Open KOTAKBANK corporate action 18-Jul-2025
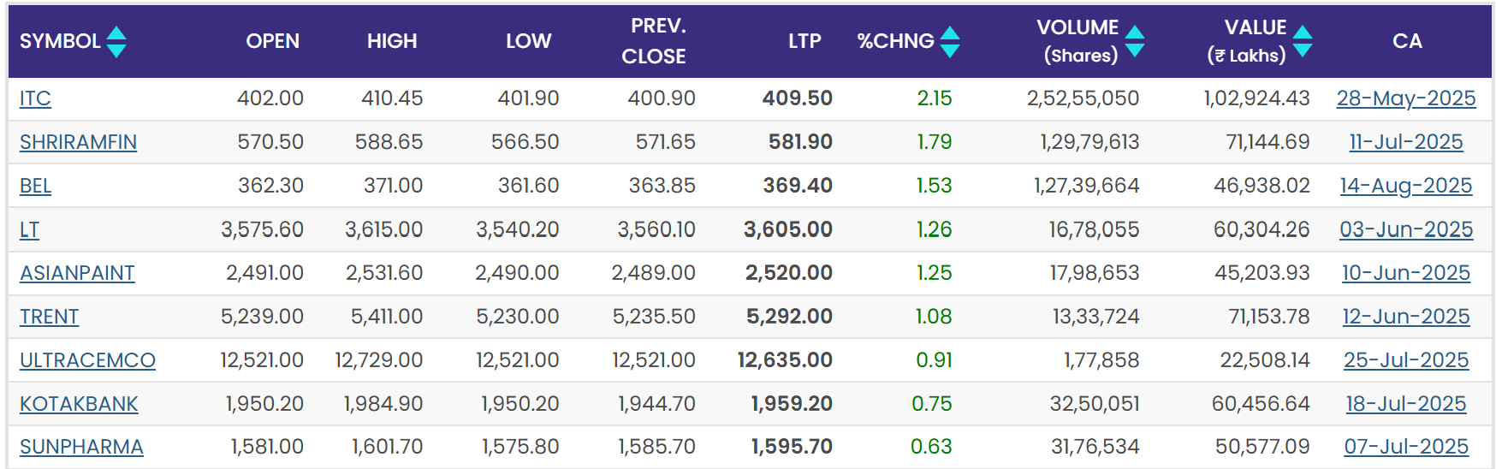 coord(1406,404)
